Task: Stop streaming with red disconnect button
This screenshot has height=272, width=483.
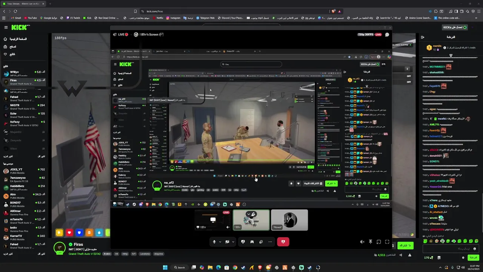Action: pyautogui.click(x=283, y=242)
